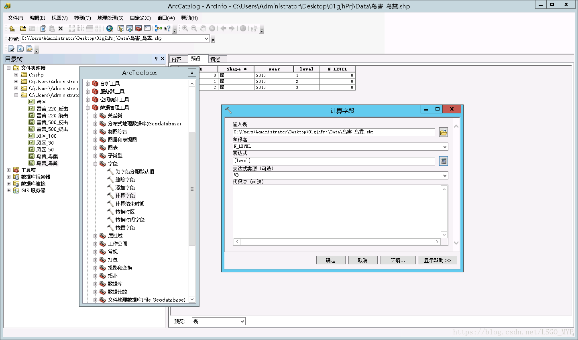Screen dimensions: 578x340
Task: Click the Up One Level toolbar icon
Action: (12, 28)
